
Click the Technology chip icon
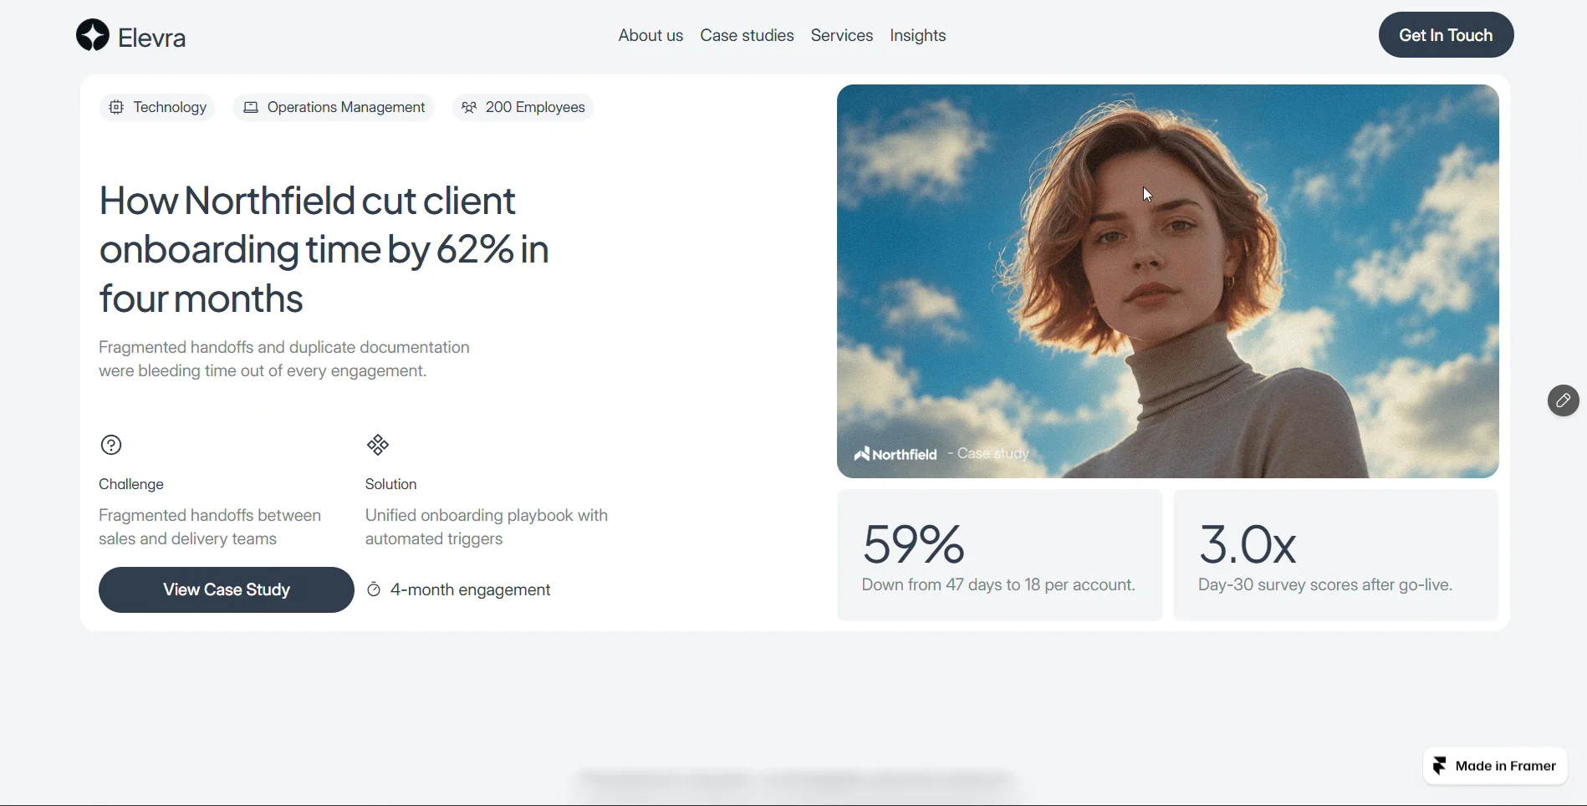(x=116, y=107)
